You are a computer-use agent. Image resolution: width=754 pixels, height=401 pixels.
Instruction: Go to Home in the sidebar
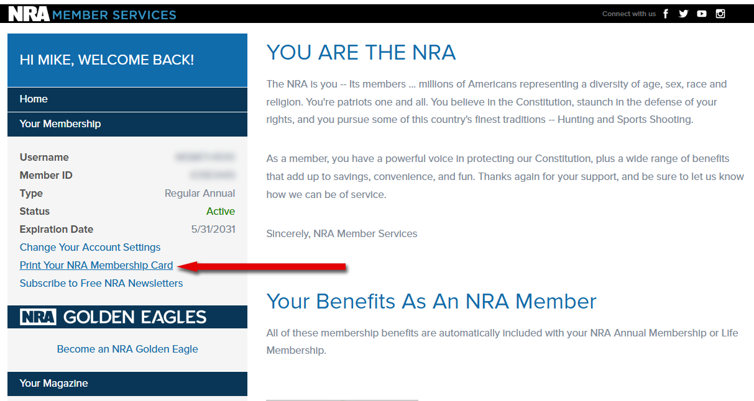(x=34, y=99)
